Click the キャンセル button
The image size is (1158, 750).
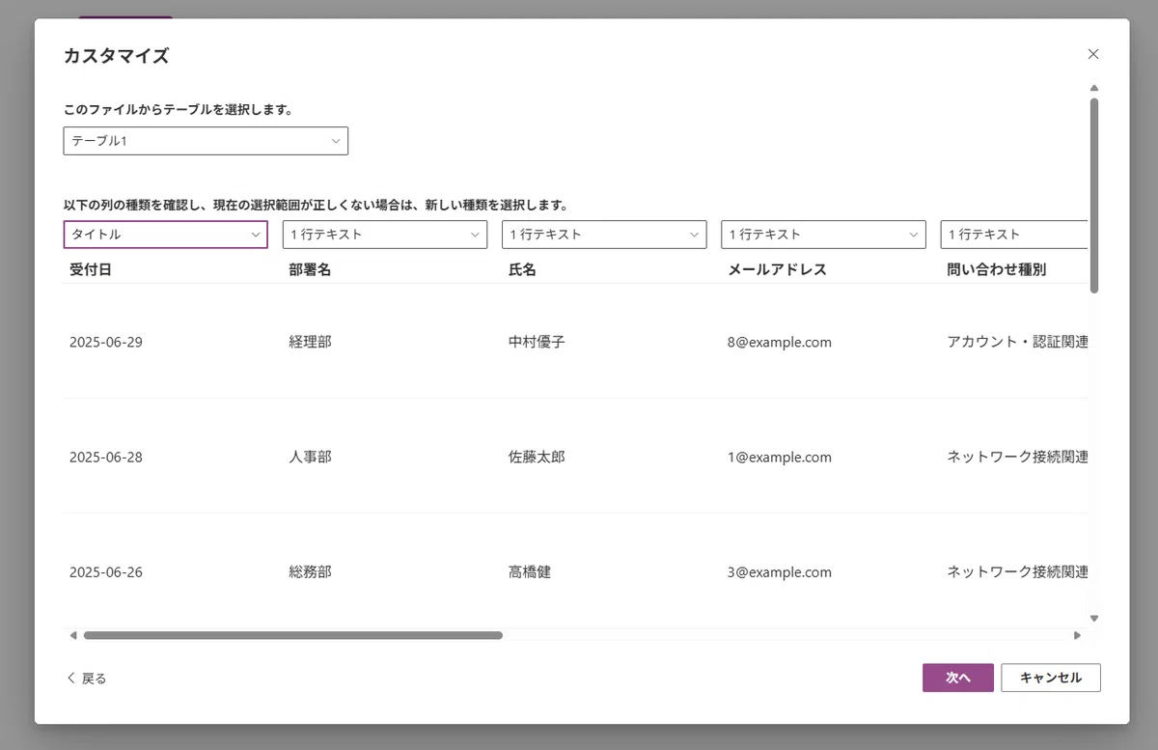1051,678
